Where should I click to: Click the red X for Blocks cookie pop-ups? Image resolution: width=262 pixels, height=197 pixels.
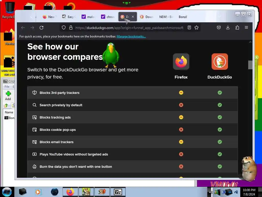(x=181, y=130)
